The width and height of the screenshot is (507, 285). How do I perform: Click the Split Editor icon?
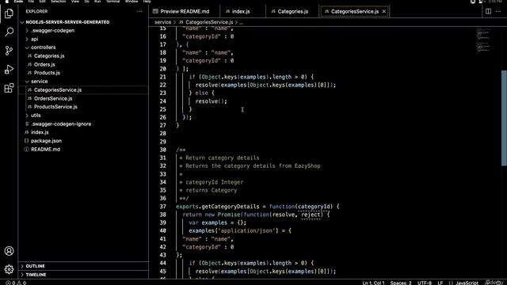[488, 11]
